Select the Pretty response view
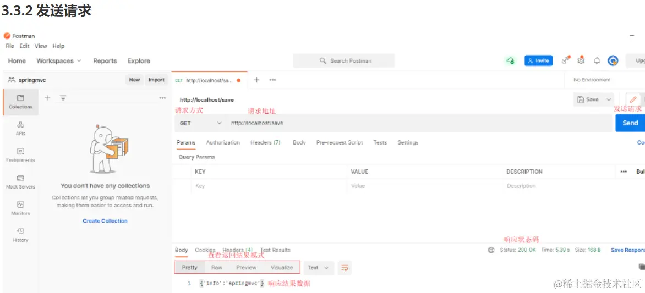 pos(190,268)
